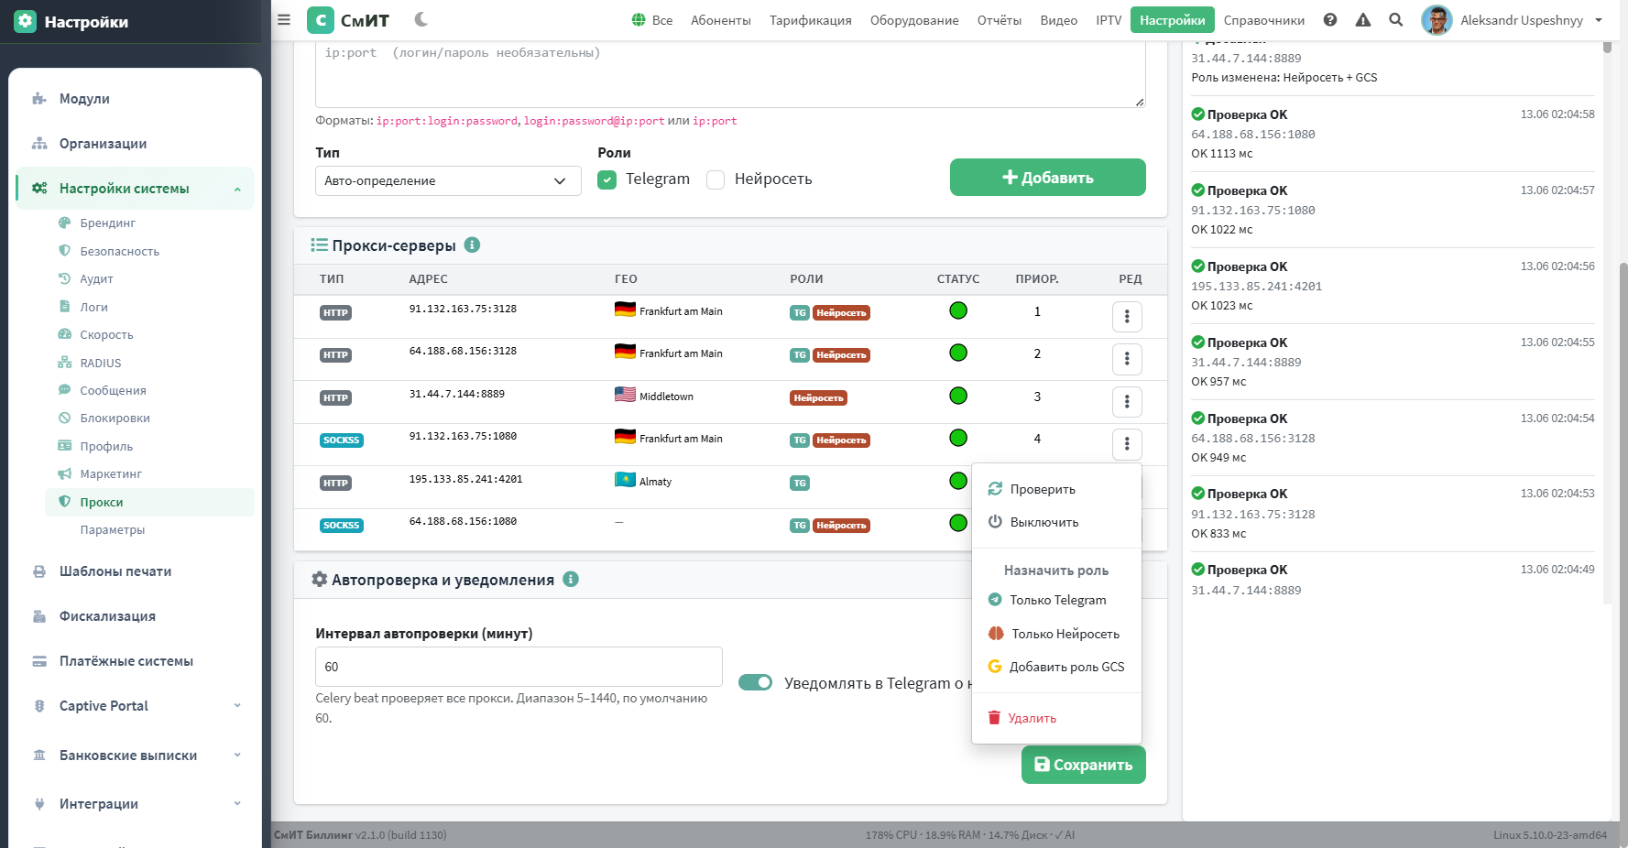The width and height of the screenshot is (1628, 848).
Task: Open three-dot menu for 31.44.7.144:8889
Action: (1127, 401)
